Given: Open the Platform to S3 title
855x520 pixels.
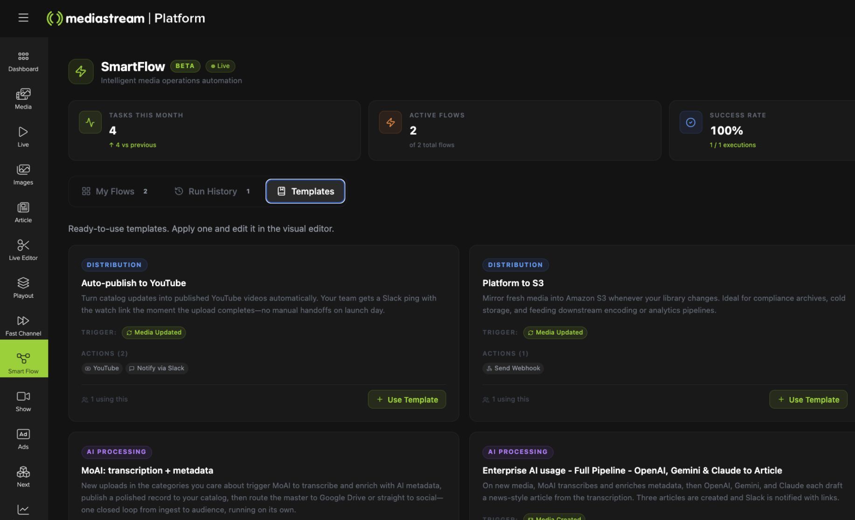Looking at the screenshot, I should click(513, 283).
